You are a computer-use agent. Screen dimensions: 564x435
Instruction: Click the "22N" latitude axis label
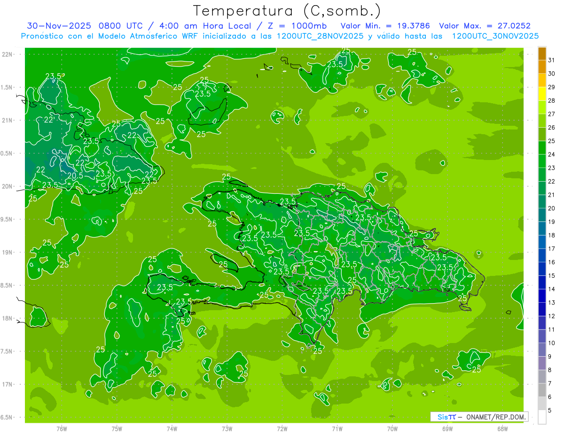tap(7, 54)
